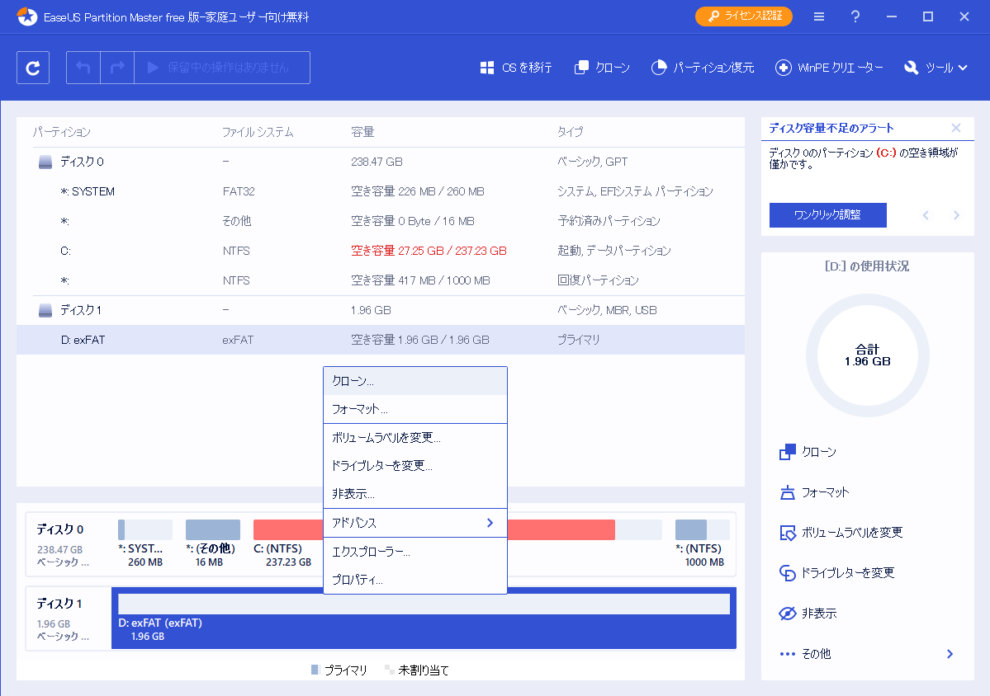990x696 pixels.
Task: Open the OS を移行 tool
Action: [515, 68]
